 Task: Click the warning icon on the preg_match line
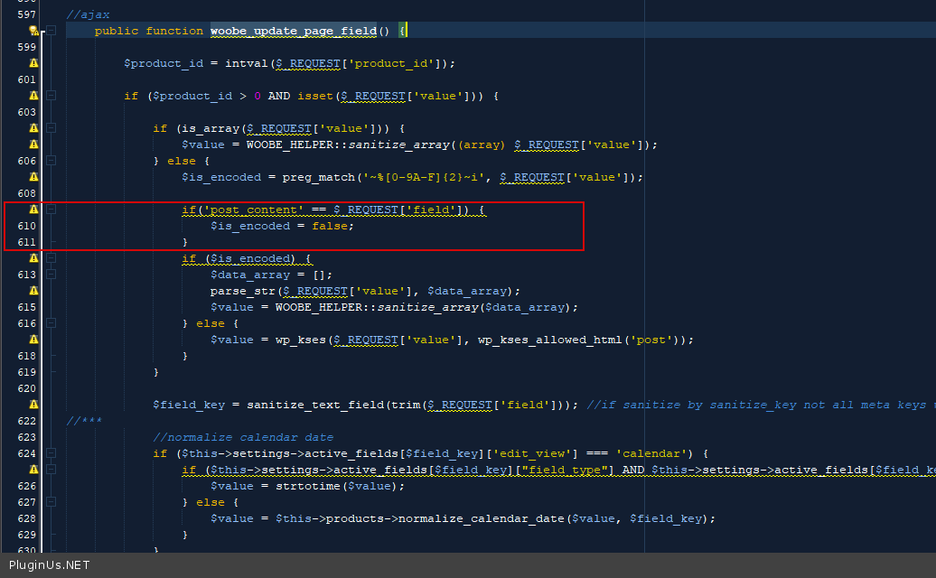pos(33,177)
